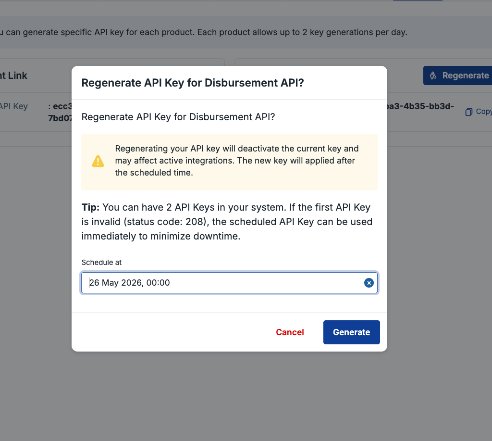
Task: Click the API Key label in left card
Action: click(14, 106)
